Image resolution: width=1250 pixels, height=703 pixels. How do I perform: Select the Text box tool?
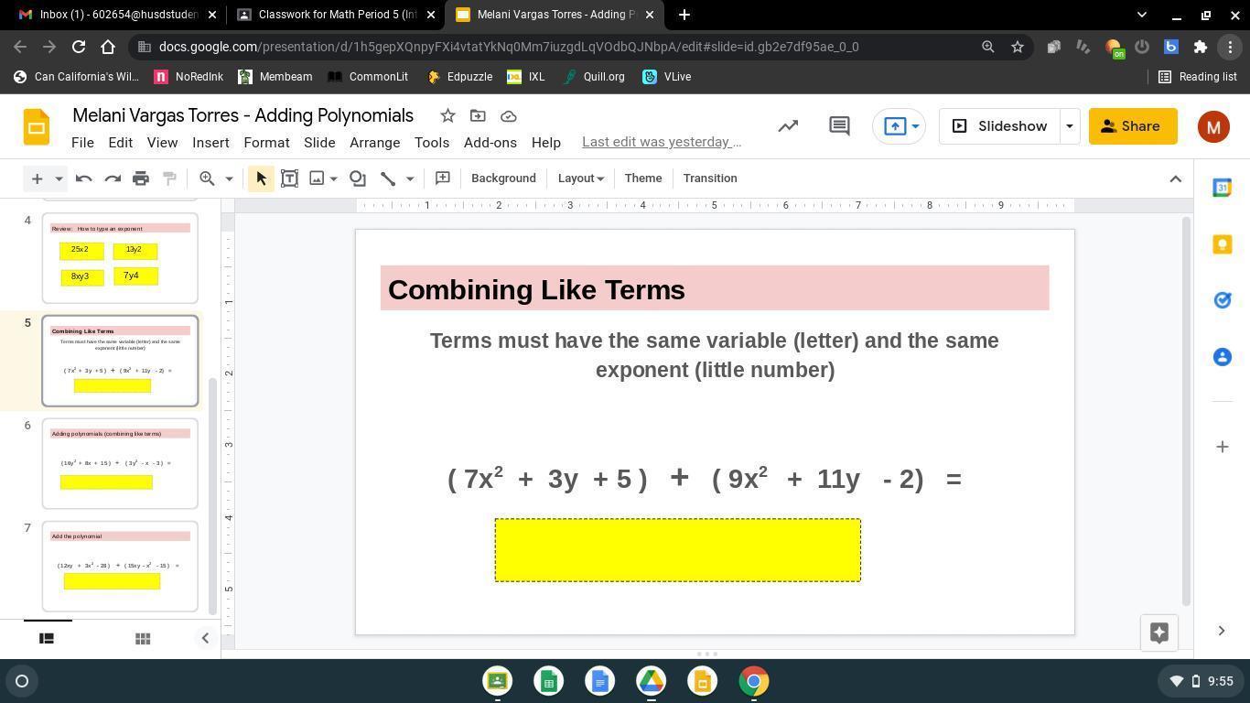tap(289, 178)
